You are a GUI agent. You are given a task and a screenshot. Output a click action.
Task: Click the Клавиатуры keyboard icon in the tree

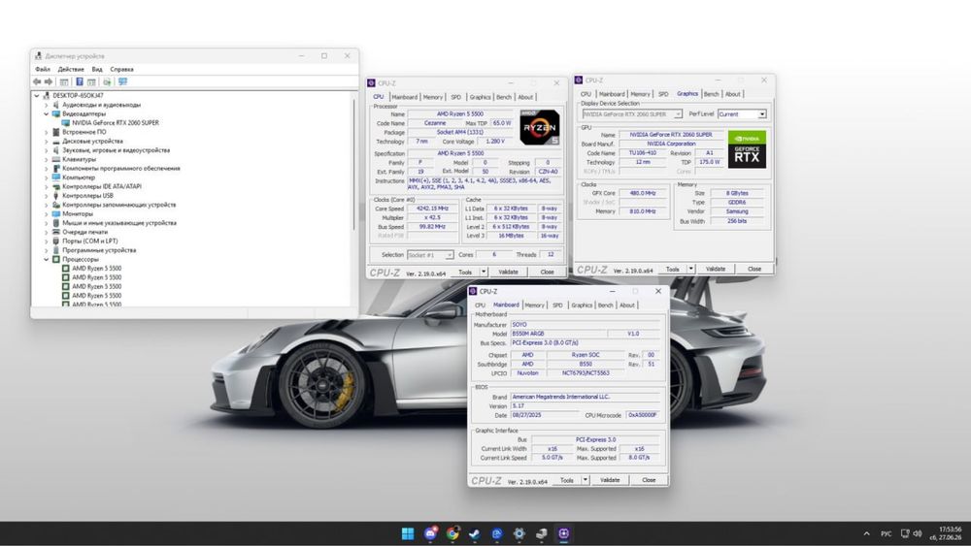(55, 159)
